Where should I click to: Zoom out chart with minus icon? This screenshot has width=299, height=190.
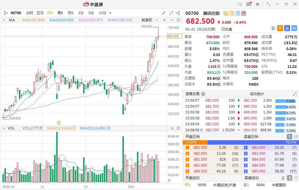172,20
